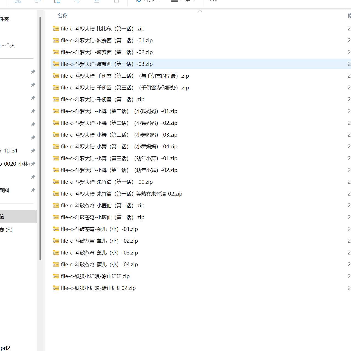Sort files by the 名称 column header
This screenshot has width=351, height=351.
[63, 16]
